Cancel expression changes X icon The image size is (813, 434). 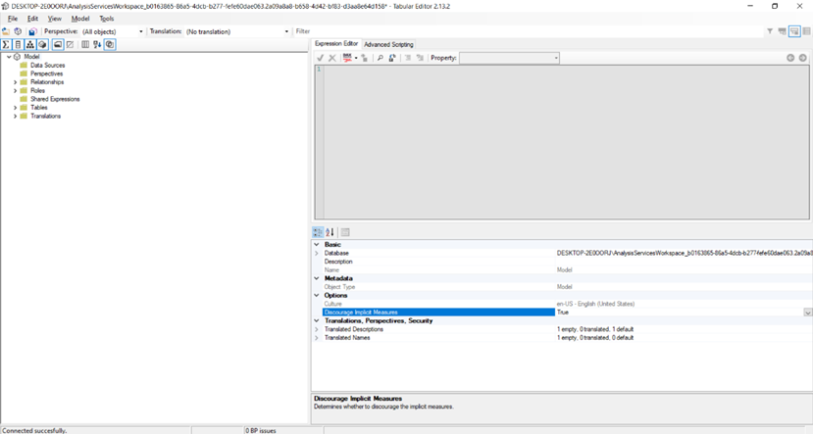(x=332, y=58)
